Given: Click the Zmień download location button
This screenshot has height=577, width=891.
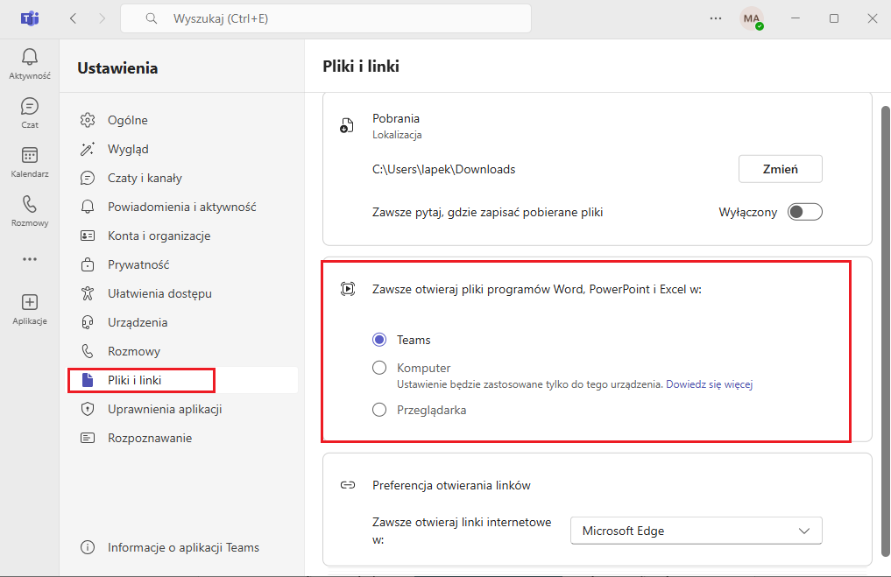Looking at the screenshot, I should click(x=781, y=169).
